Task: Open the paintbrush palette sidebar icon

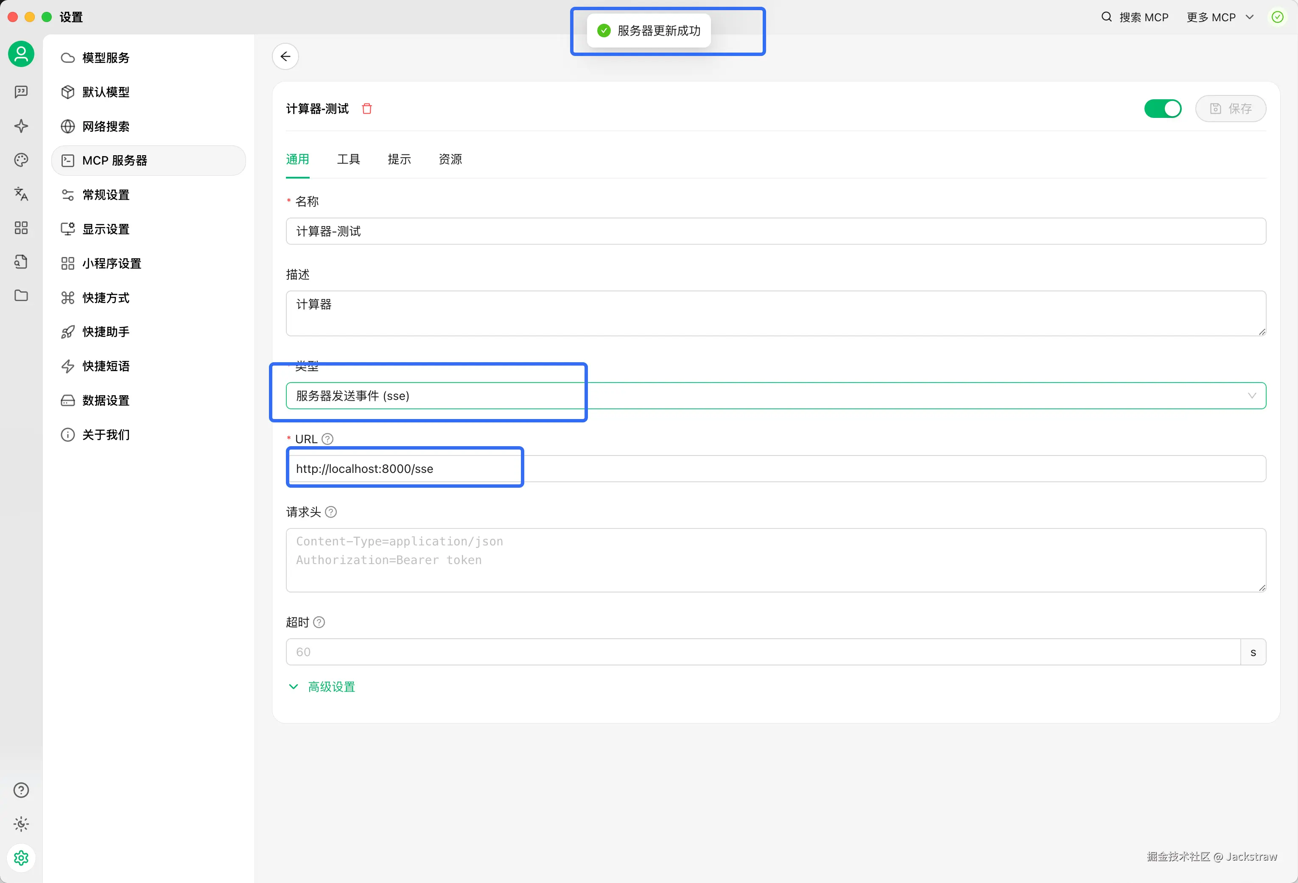Action: (21, 160)
